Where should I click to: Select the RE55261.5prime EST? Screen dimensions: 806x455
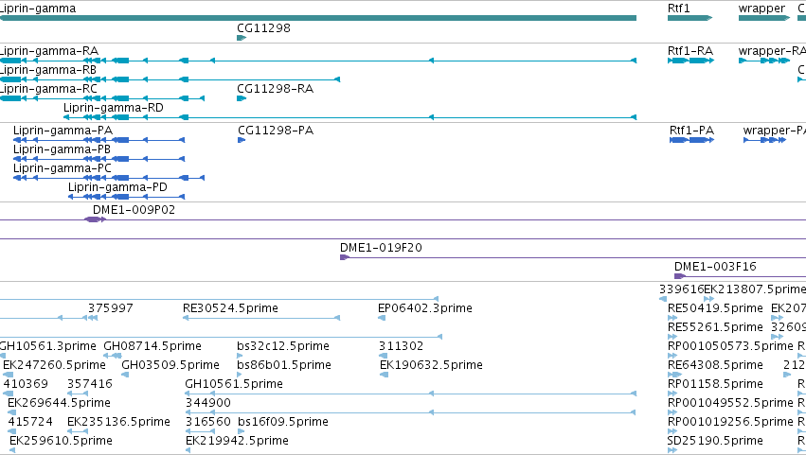(x=672, y=337)
